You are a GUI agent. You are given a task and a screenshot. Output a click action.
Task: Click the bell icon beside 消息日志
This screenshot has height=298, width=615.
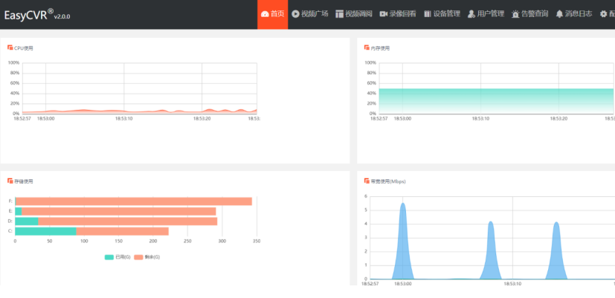pos(559,14)
